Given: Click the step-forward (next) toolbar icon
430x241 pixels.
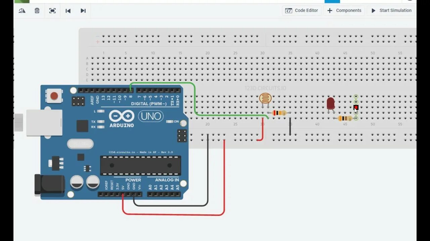Looking at the screenshot, I should tap(83, 11).
